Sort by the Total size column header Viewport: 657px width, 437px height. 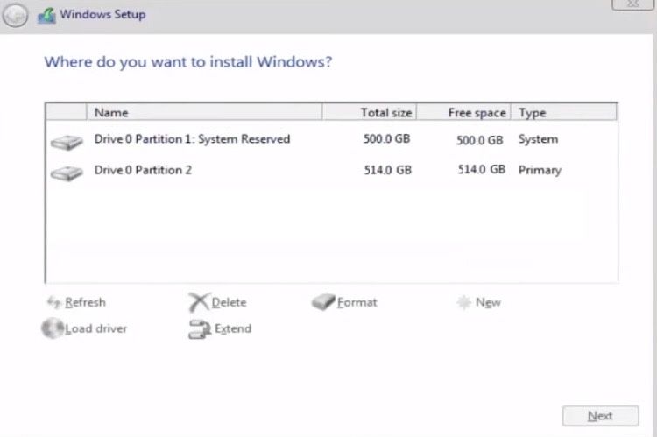tap(371, 112)
